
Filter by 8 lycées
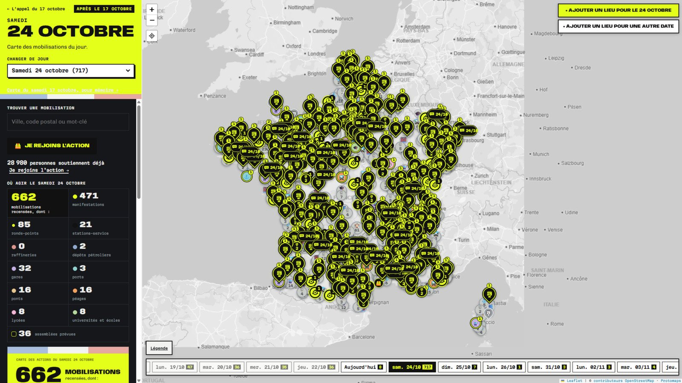[38, 315]
